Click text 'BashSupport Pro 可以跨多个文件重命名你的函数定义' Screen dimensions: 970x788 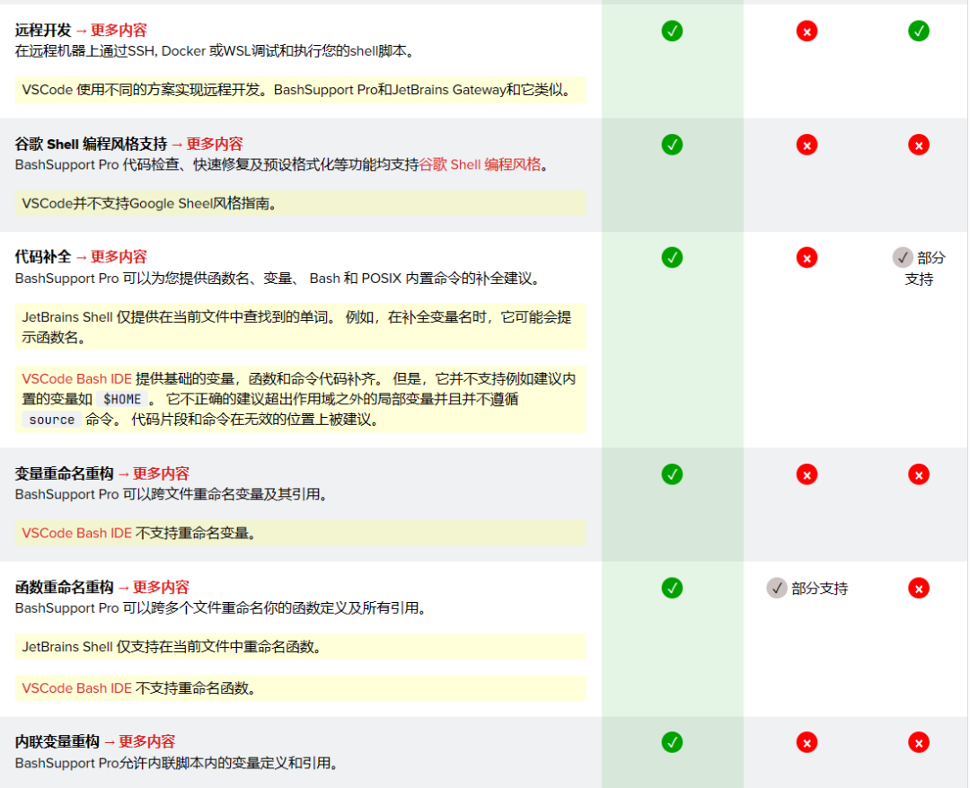click(x=221, y=608)
